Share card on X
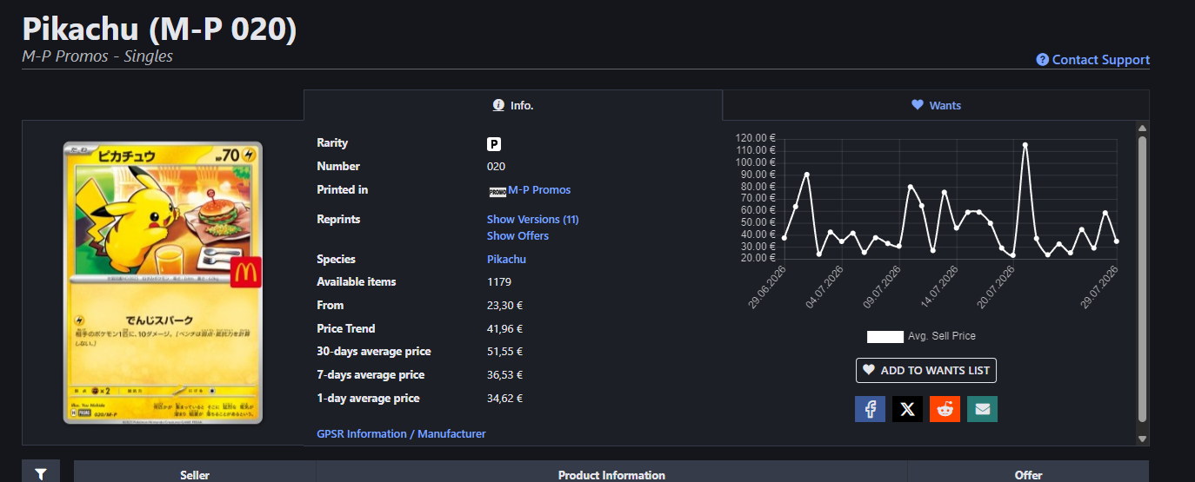Image resolution: width=1195 pixels, height=482 pixels. click(x=907, y=409)
